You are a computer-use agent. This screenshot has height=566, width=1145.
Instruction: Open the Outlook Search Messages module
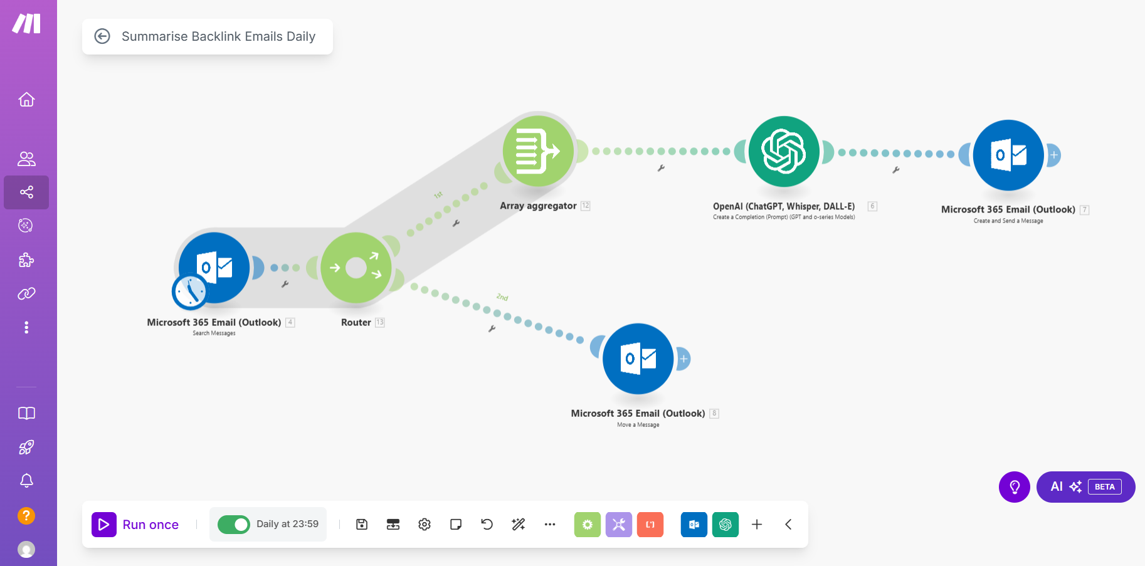click(x=214, y=268)
